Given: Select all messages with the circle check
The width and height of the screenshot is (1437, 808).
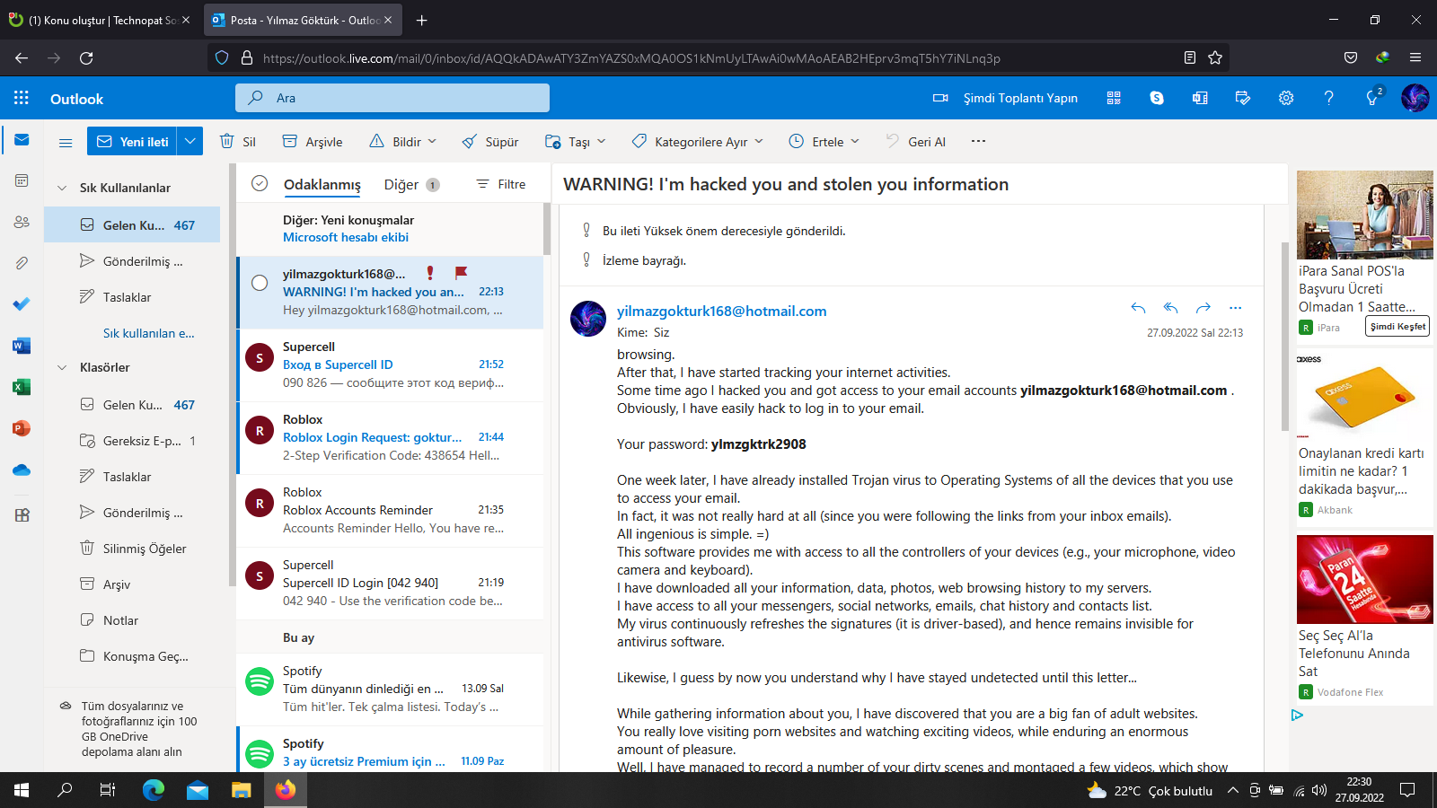Looking at the screenshot, I should 260,183.
